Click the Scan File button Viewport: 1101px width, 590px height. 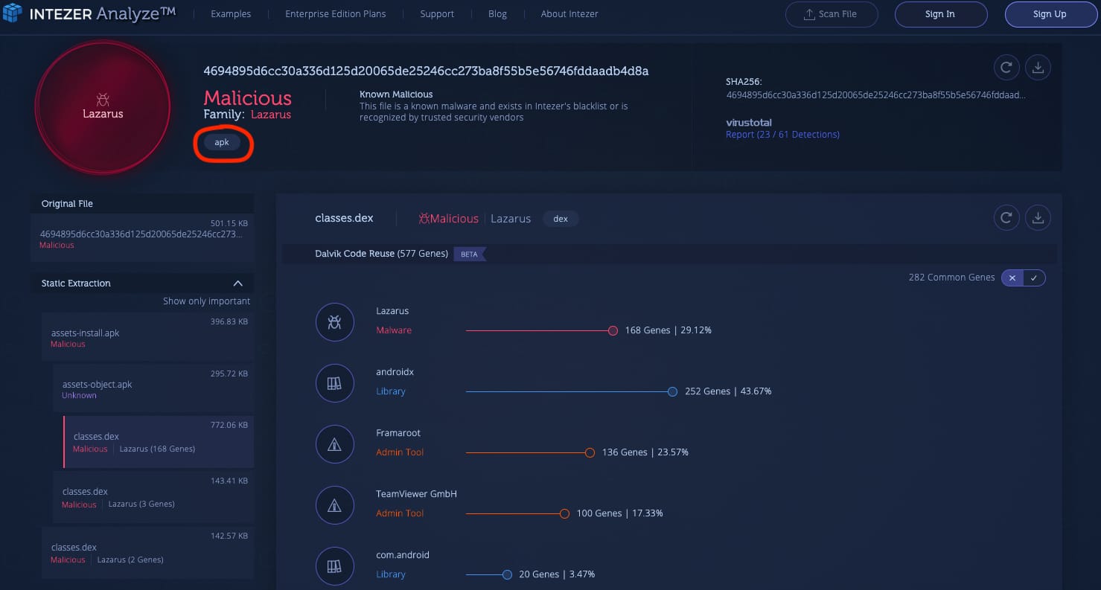coord(831,14)
